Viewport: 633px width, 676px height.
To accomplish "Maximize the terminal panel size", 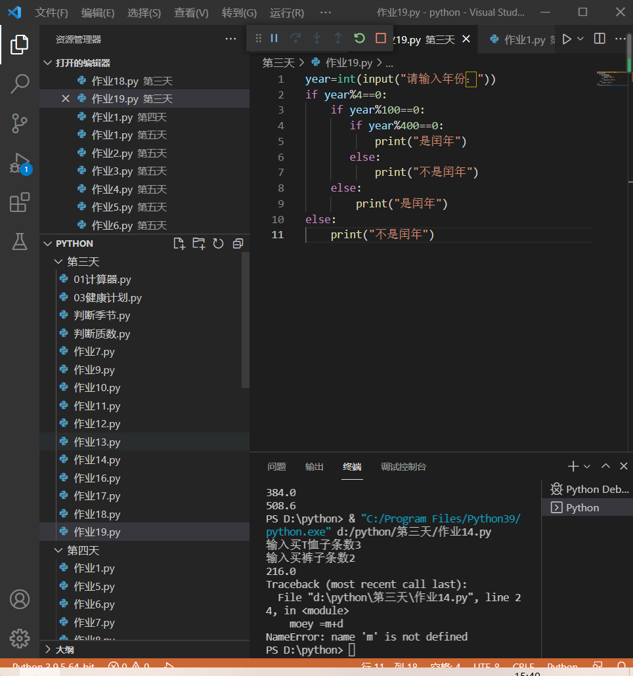I will point(606,466).
